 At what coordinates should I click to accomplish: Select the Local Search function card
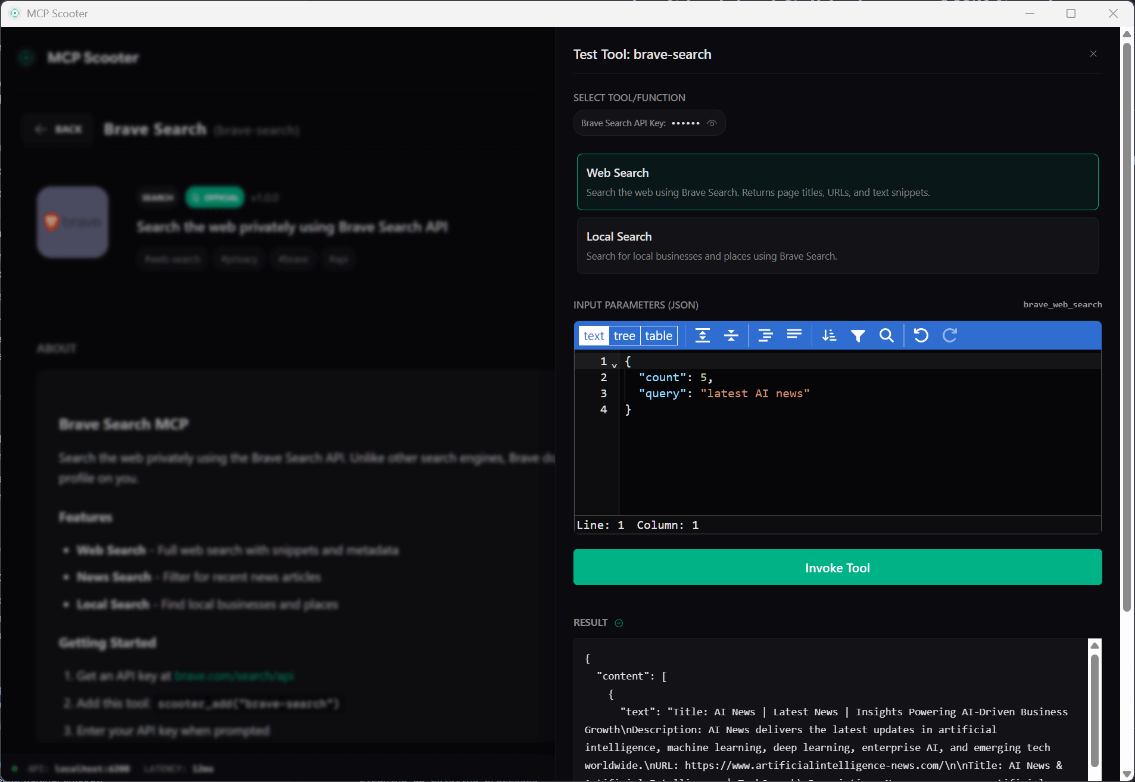click(837, 246)
